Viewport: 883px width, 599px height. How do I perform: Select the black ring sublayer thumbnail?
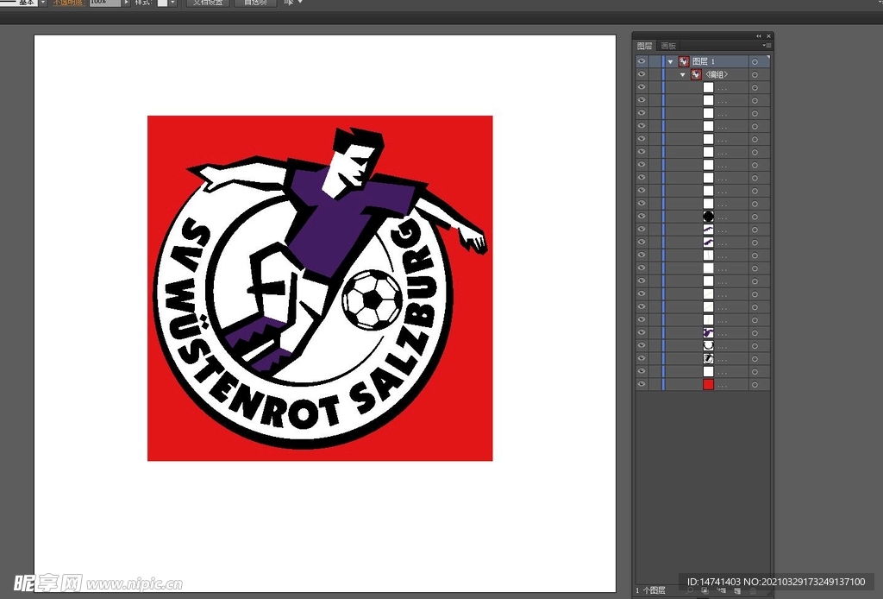tap(709, 345)
